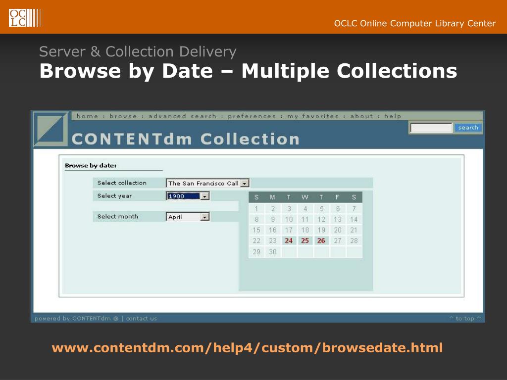Open the Select year dropdown showing 1900
Viewport: 507px width, 380px height.
[188, 196]
